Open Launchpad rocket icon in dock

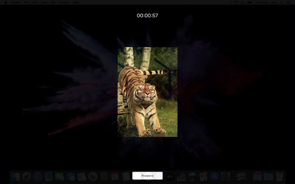[x=27, y=177]
